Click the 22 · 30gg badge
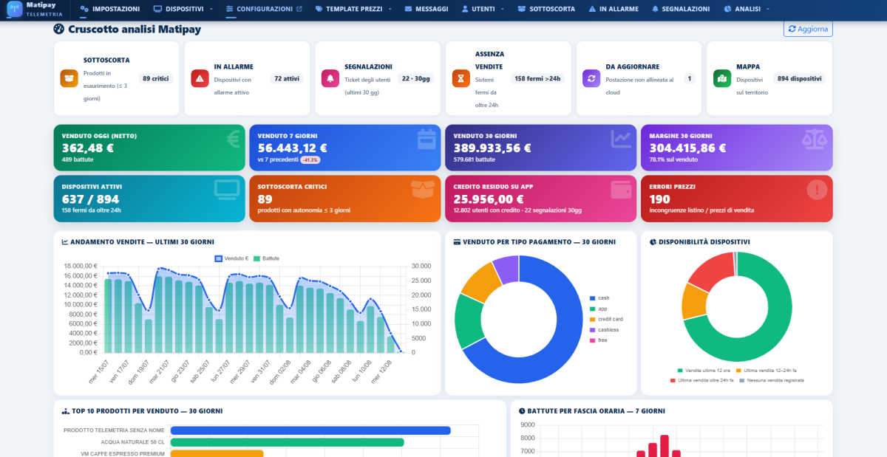This screenshot has height=457, width=887. (415, 78)
